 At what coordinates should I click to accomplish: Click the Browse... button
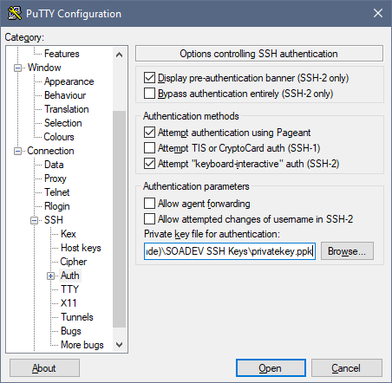coord(347,251)
